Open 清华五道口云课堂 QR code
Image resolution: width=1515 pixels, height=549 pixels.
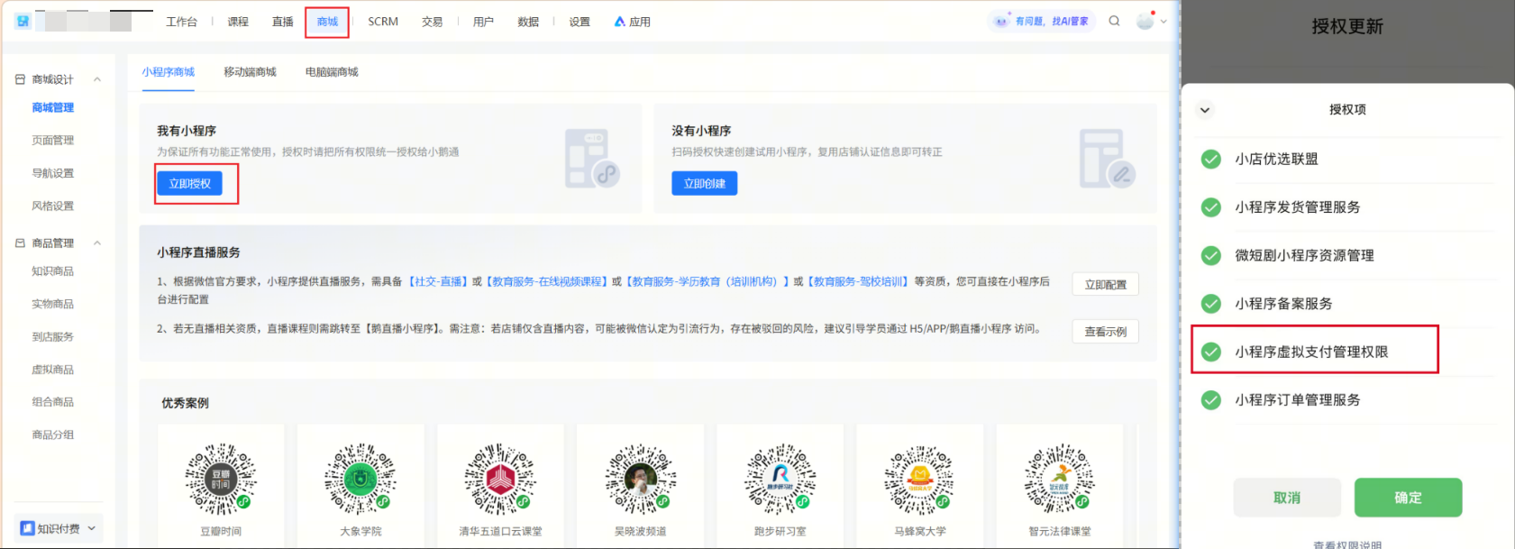500,479
